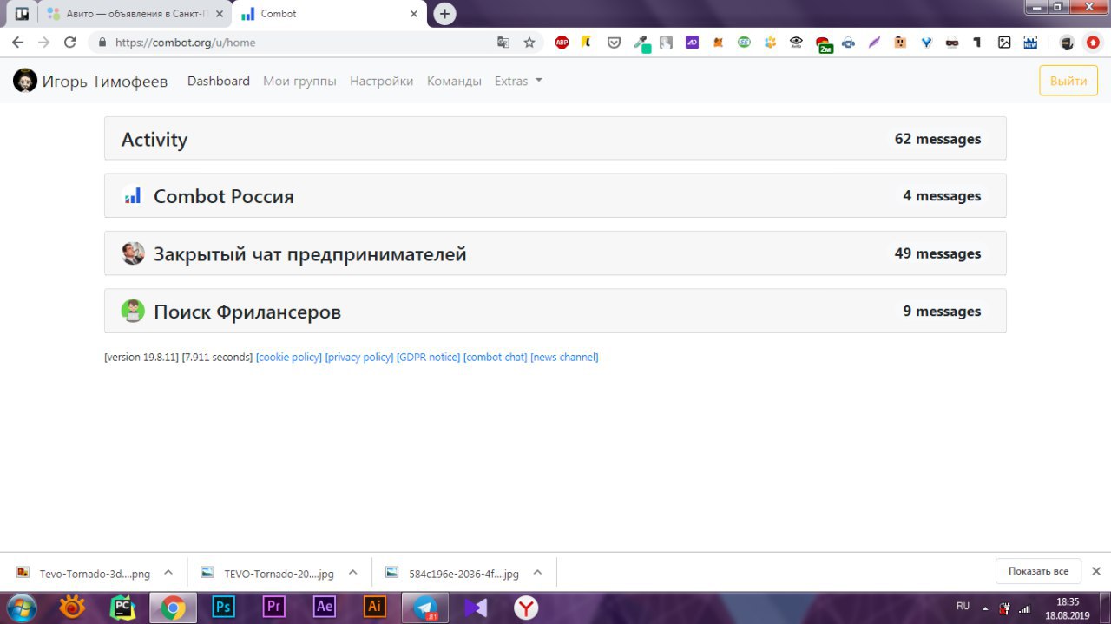Open the eye Avito extension icon

coord(796,42)
